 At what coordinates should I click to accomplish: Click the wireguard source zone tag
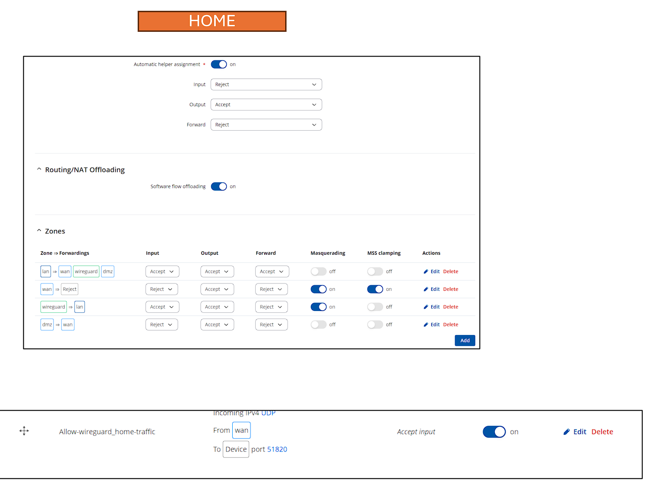pos(53,307)
